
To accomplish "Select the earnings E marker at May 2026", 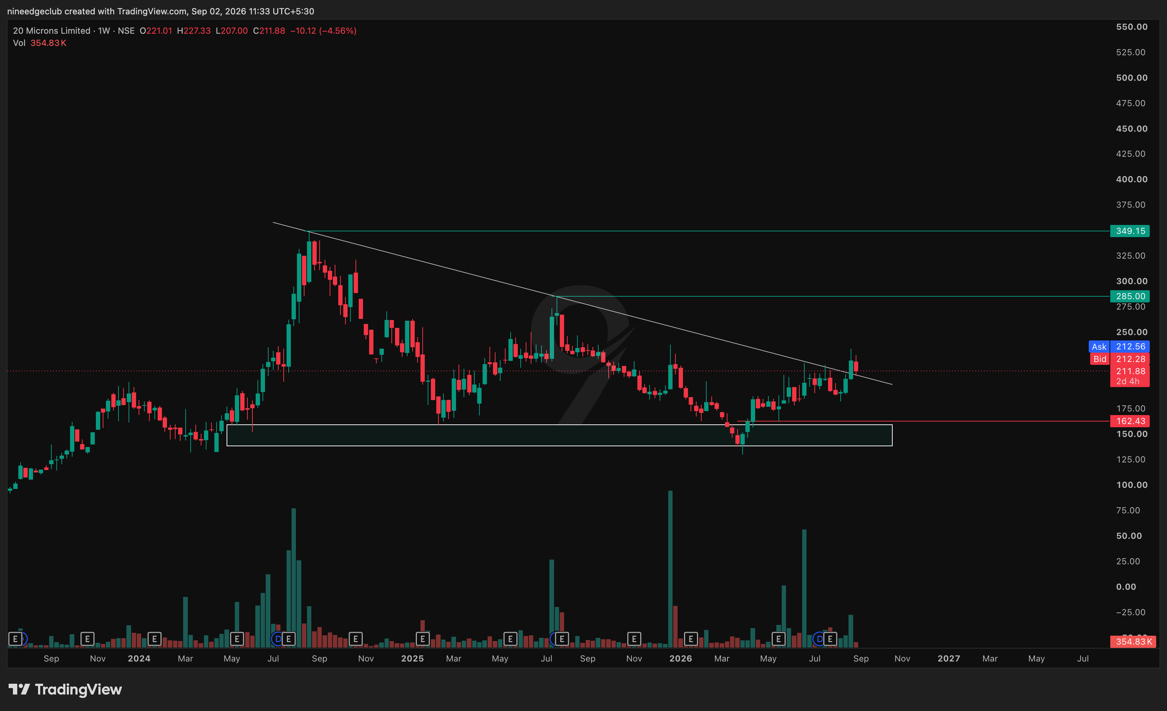I will click(778, 639).
